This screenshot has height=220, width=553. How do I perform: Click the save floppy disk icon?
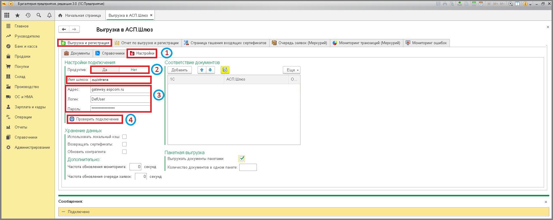click(x=438, y=4)
